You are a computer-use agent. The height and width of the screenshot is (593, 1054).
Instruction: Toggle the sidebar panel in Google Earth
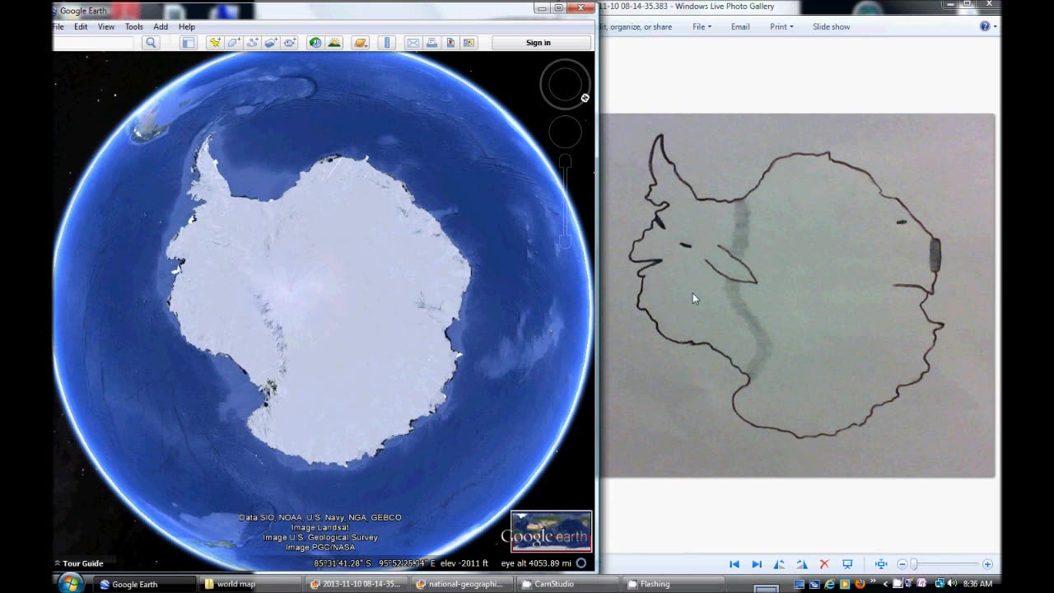tap(189, 43)
